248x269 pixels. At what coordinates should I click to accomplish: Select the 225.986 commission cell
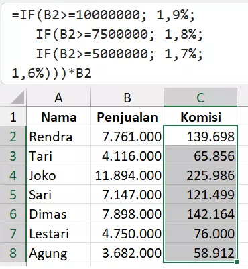200,175
